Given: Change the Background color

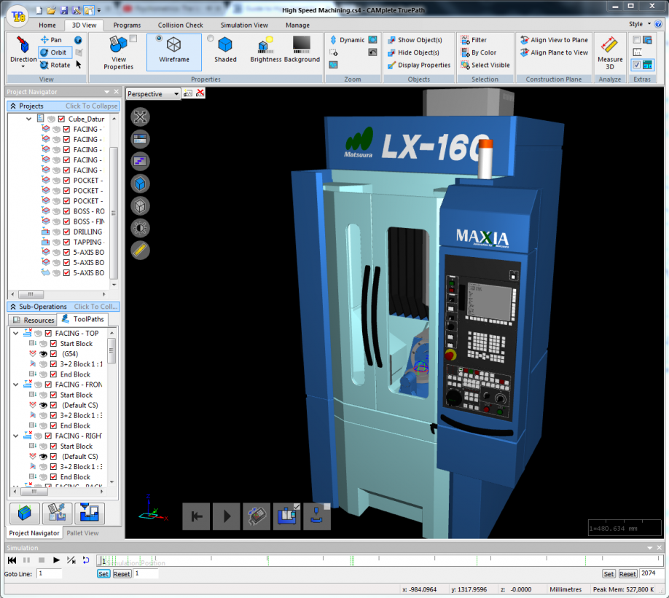Looking at the screenshot, I should [302, 50].
